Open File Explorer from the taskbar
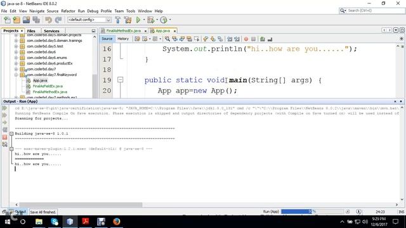The height and width of the screenshot is (228, 406). pyautogui.click(x=39, y=222)
